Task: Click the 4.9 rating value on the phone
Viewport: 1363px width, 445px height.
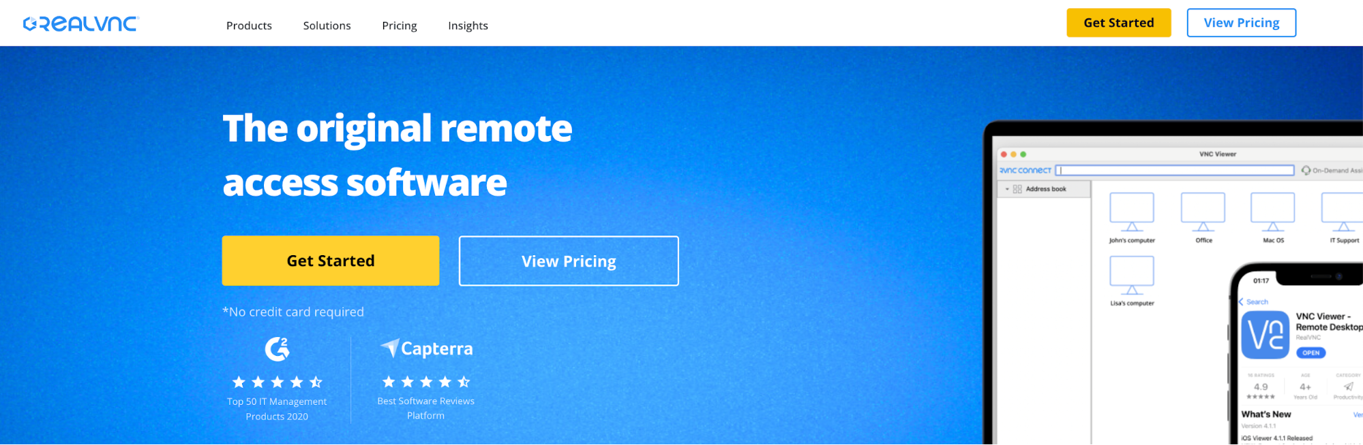Action: (x=1261, y=386)
